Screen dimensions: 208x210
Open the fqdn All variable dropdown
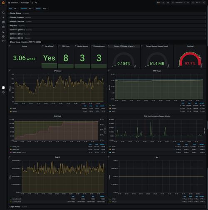pos(16,9)
